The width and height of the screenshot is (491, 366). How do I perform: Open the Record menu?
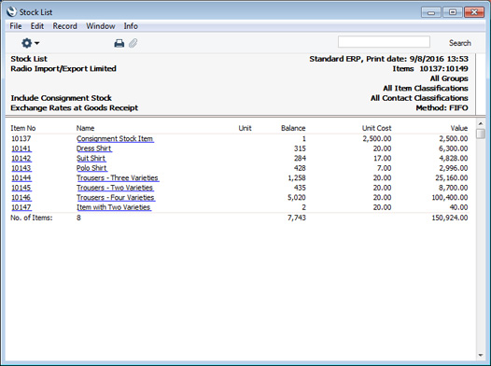click(x=64, y=26)
